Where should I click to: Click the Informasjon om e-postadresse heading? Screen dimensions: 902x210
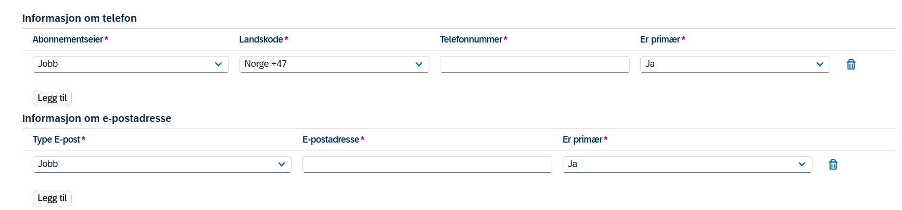click(96, 118)
